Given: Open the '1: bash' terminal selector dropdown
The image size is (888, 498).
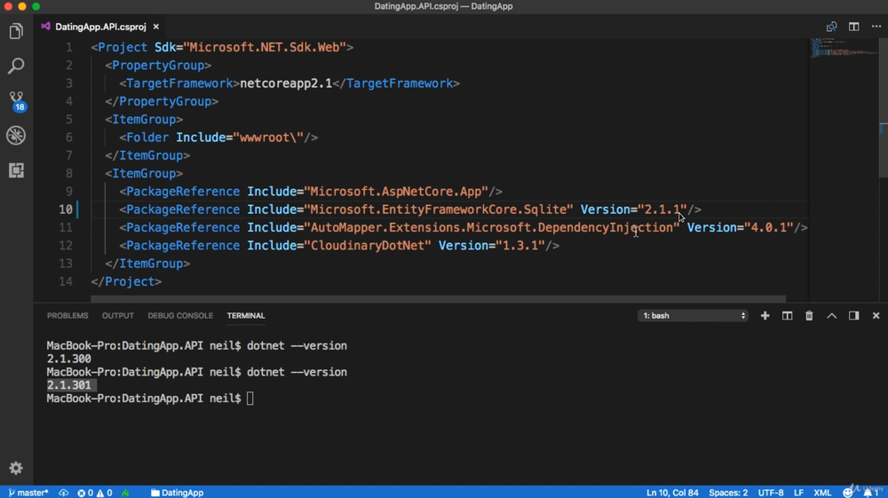Looking at the screenshot, I should [x=694, y=316].
